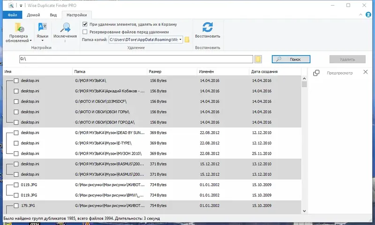The height and width of the screenshot is (225, 375).
Task: Open the backup folder path (Папка копий) dropdown
Action: click(x=180, y=39)
